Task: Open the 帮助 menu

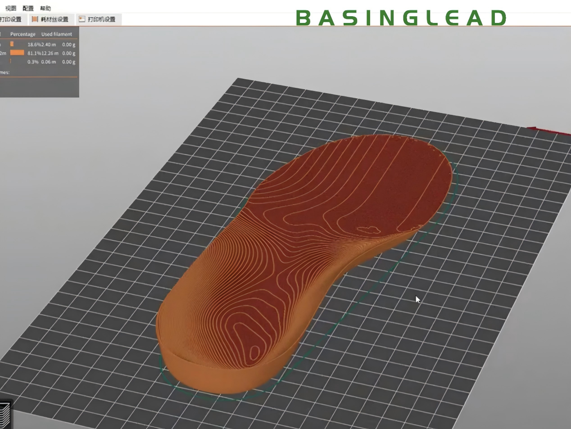Action: 45,8
